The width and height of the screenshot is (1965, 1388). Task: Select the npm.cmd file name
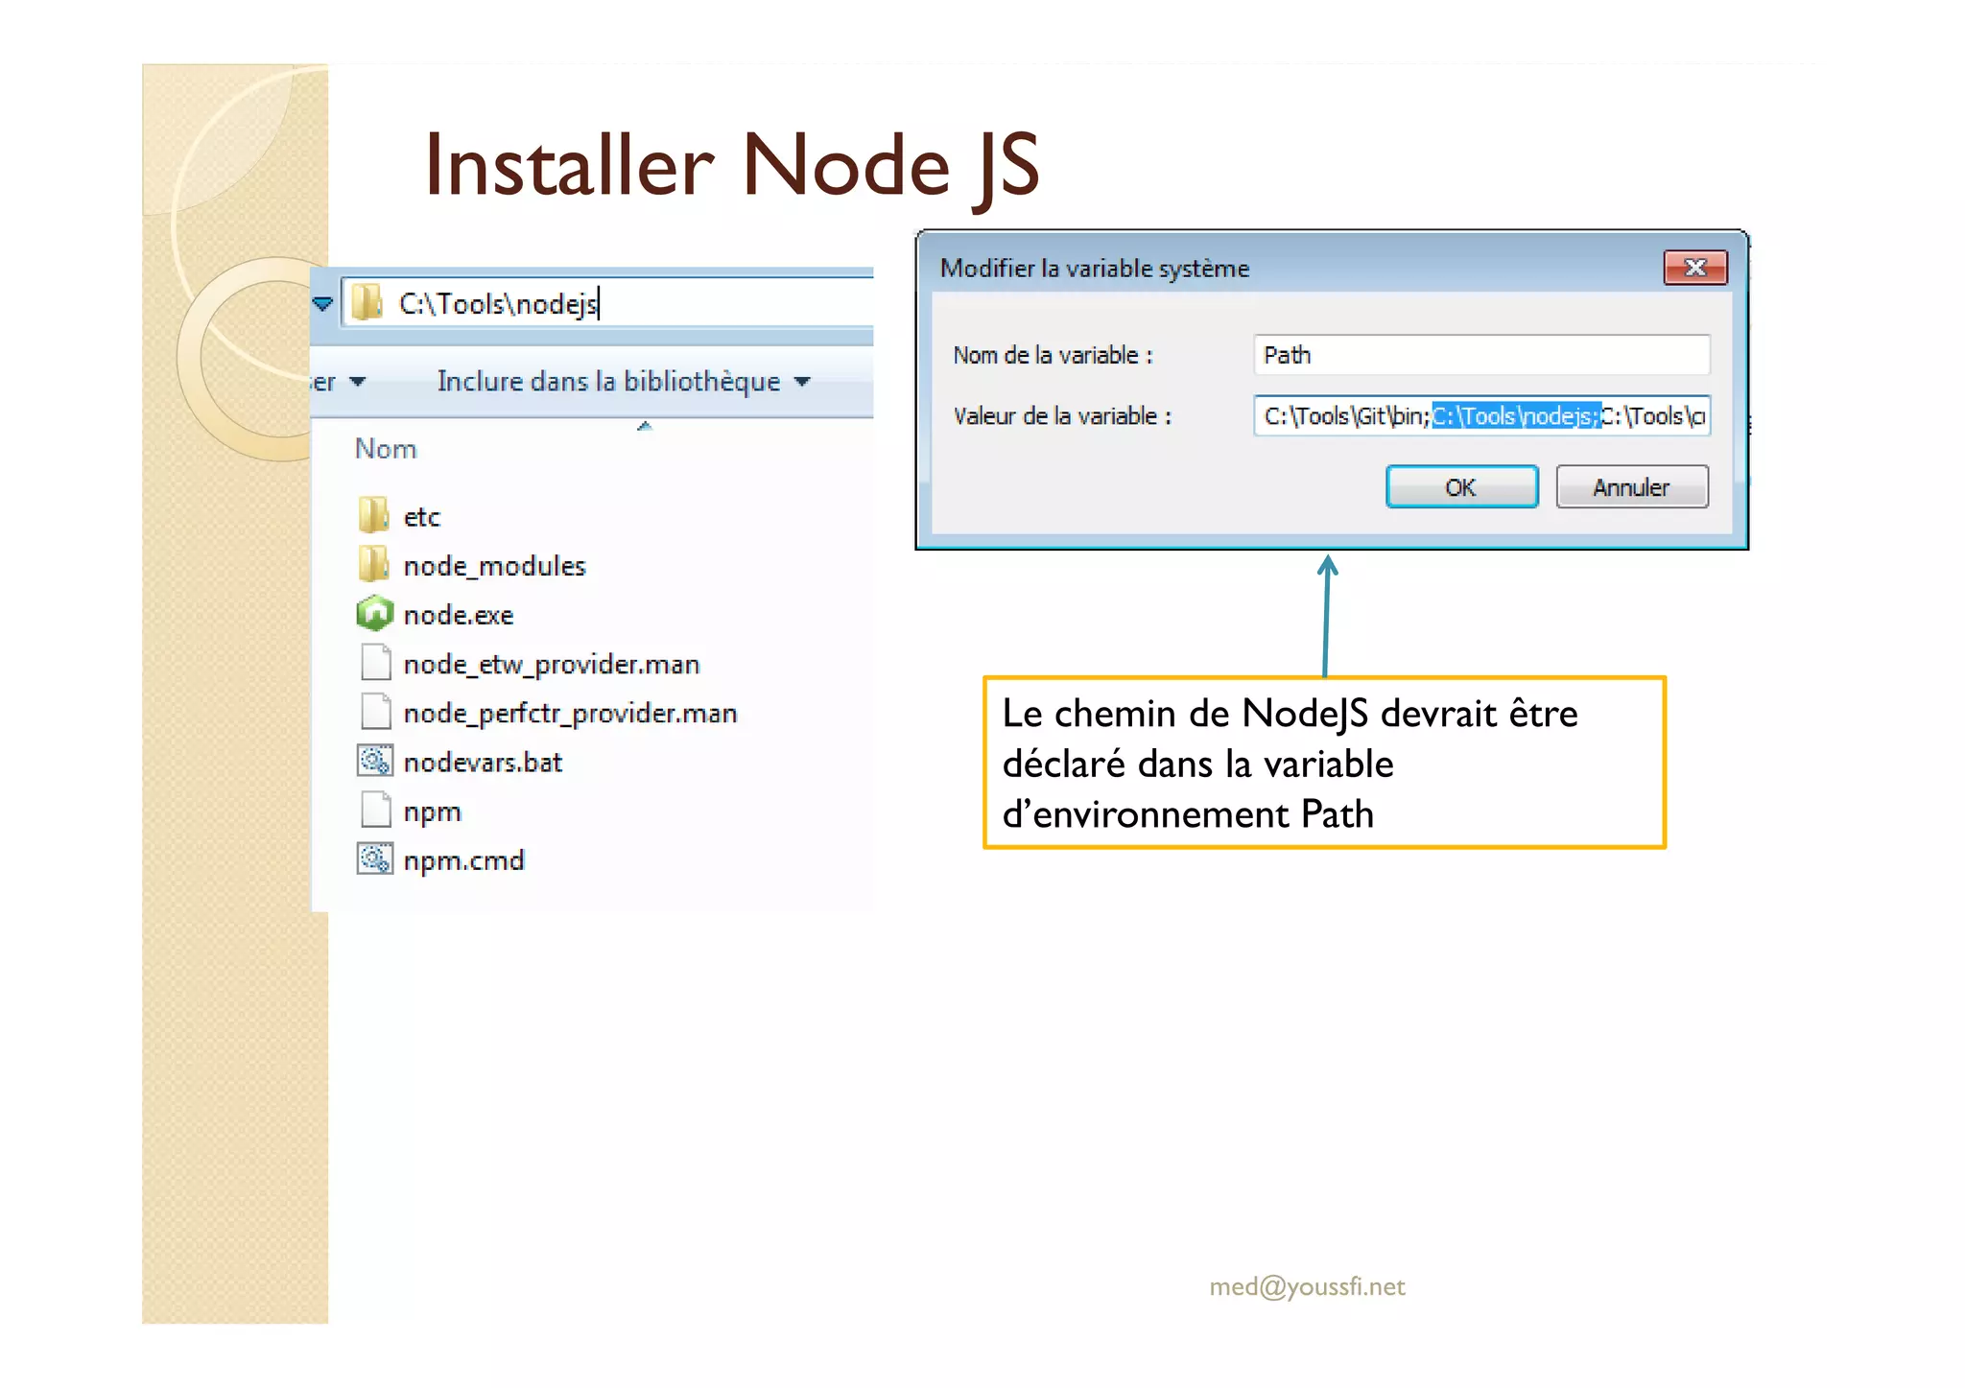463,860
